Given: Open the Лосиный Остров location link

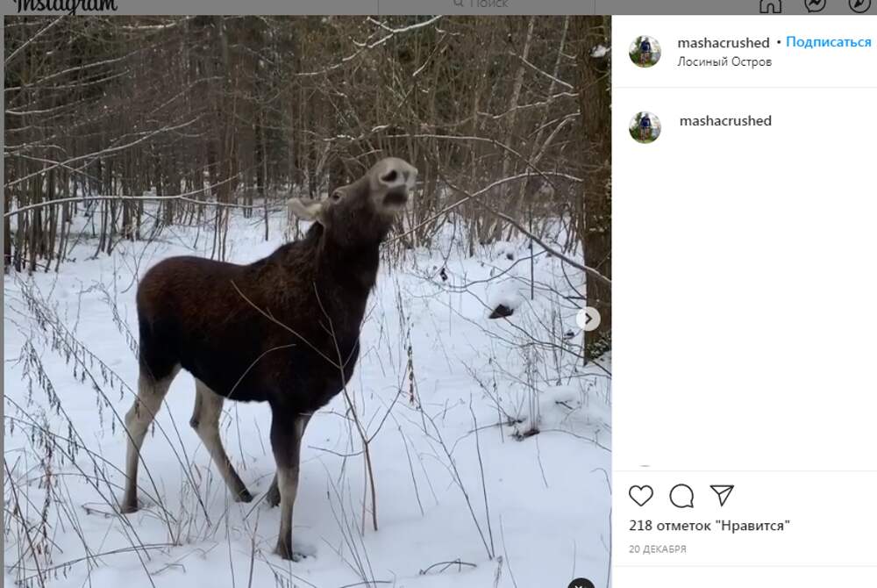Looking at the screenshot, I should (724, 62).
